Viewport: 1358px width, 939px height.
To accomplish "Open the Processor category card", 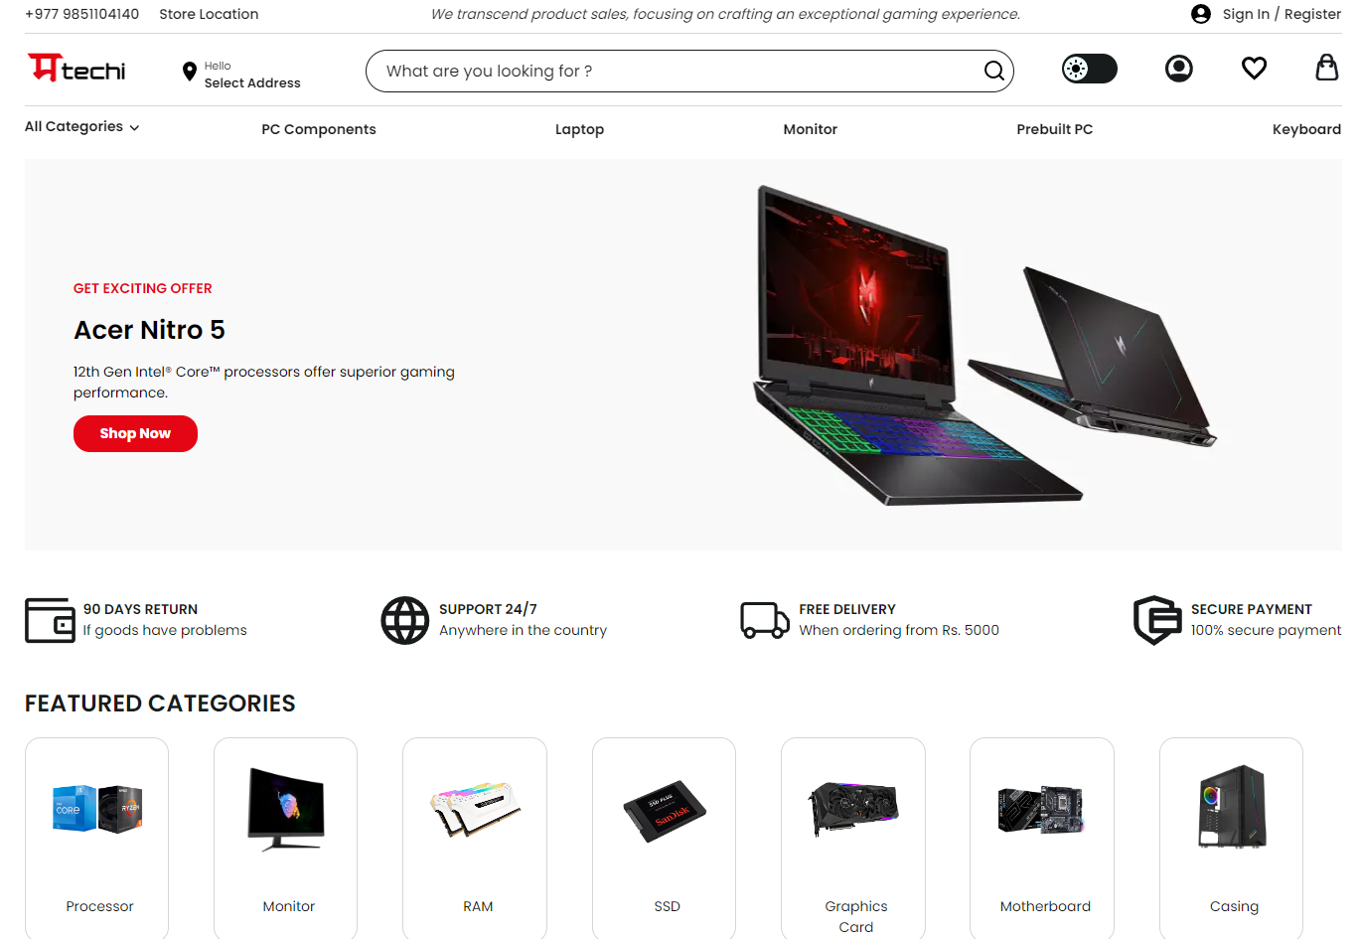I will [x=96, y=838].
